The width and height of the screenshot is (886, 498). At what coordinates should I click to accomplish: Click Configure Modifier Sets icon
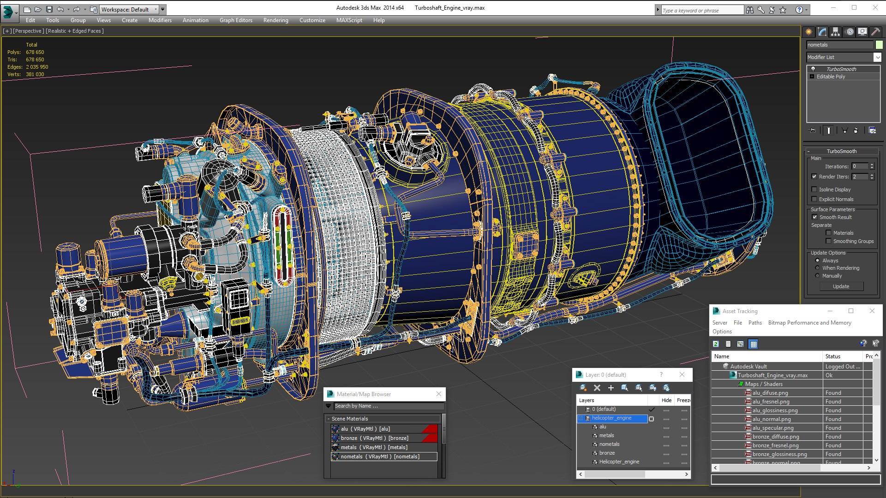[872, 130]
